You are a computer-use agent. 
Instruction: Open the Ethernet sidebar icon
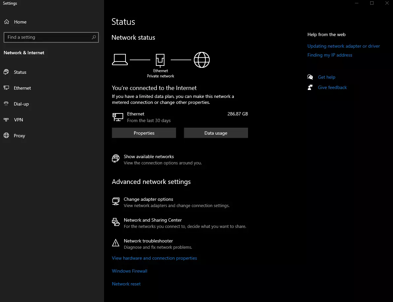click(6, 88)
